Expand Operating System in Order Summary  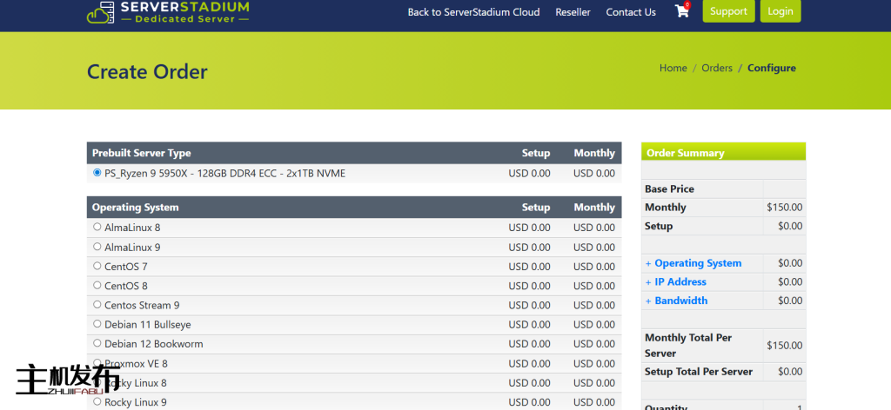[697, 263]
